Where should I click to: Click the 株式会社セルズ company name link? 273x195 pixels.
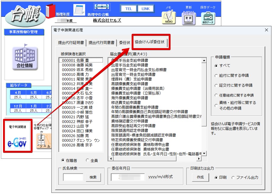click(107, 20)
